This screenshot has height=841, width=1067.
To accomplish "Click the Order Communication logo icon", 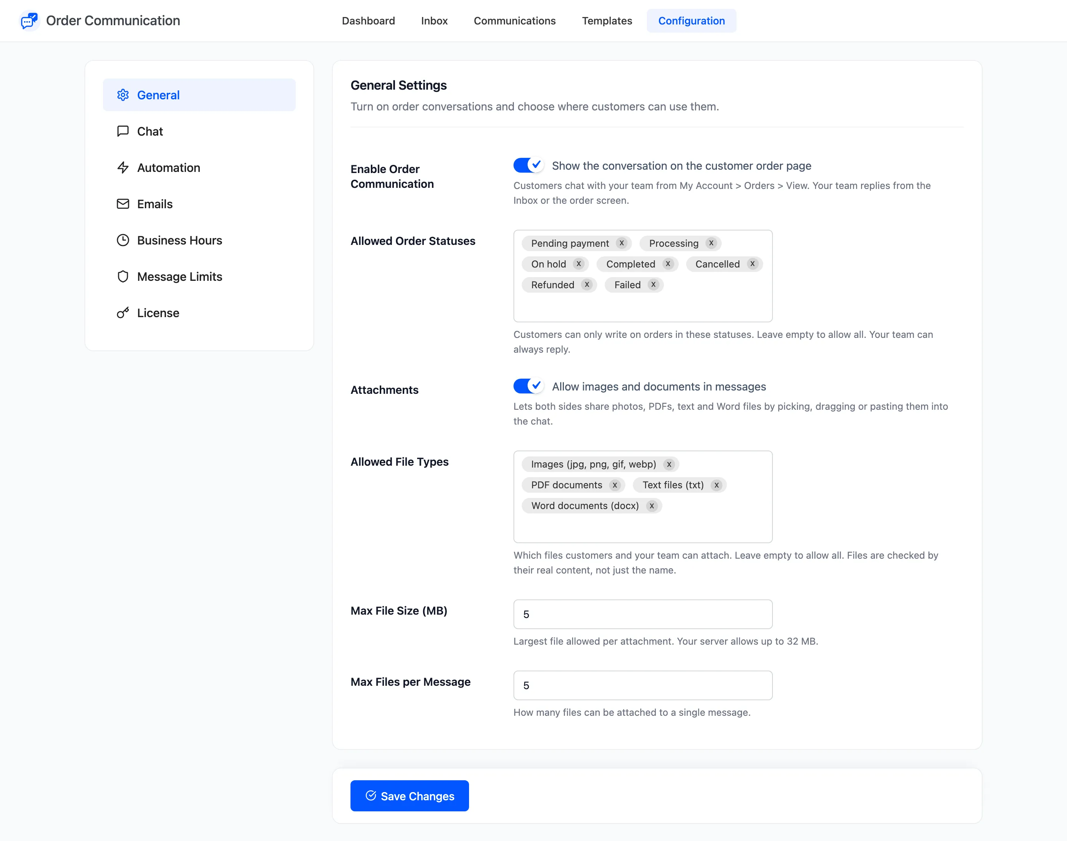I will (30, 21).
